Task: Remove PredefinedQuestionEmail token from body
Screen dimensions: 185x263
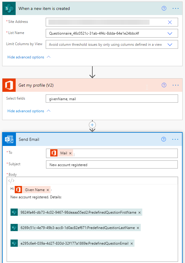Action: 131,243
